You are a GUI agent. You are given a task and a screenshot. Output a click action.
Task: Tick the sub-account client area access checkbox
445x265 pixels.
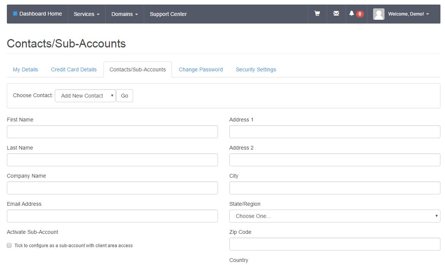pos(9,245)
